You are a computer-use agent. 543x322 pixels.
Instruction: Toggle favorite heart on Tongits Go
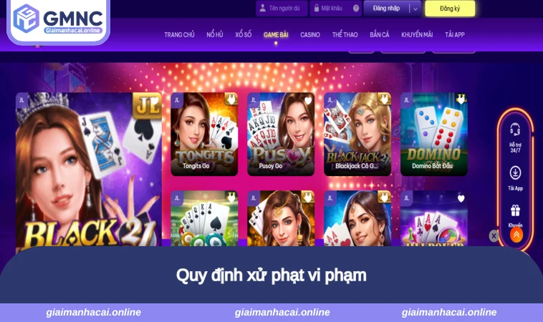click(x=231, y=100)
